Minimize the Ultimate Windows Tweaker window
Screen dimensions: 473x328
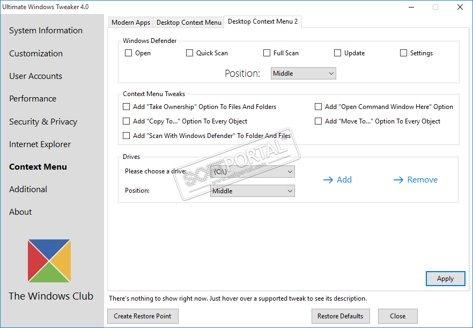click(411, 7)
